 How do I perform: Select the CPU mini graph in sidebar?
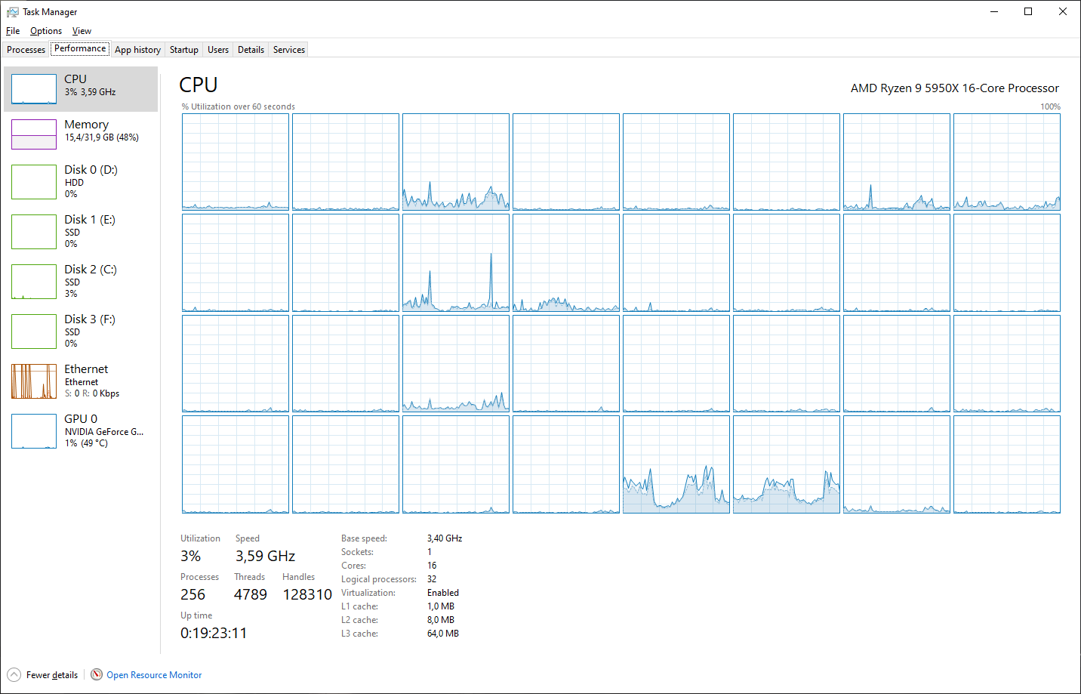(34, 89)
